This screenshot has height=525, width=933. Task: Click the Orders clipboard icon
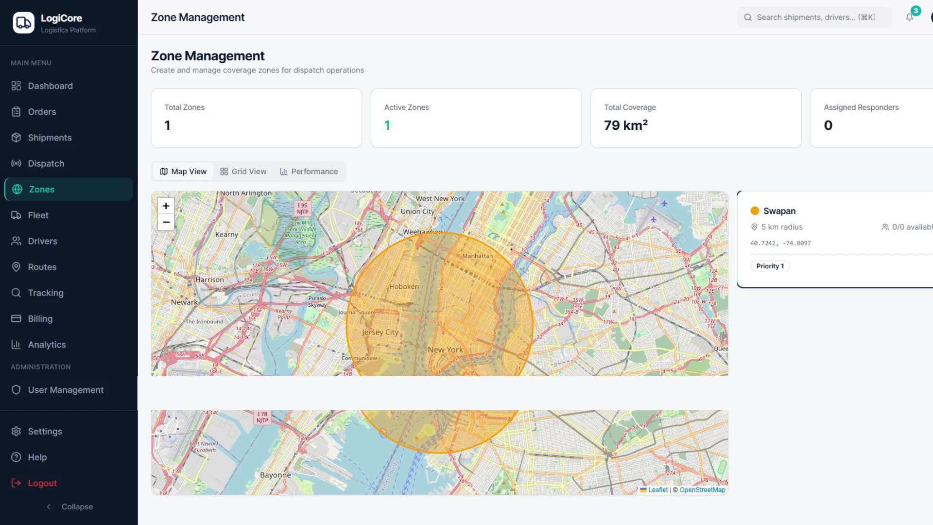[16, 112]
